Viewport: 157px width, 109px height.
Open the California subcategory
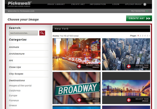pos(15,90)
